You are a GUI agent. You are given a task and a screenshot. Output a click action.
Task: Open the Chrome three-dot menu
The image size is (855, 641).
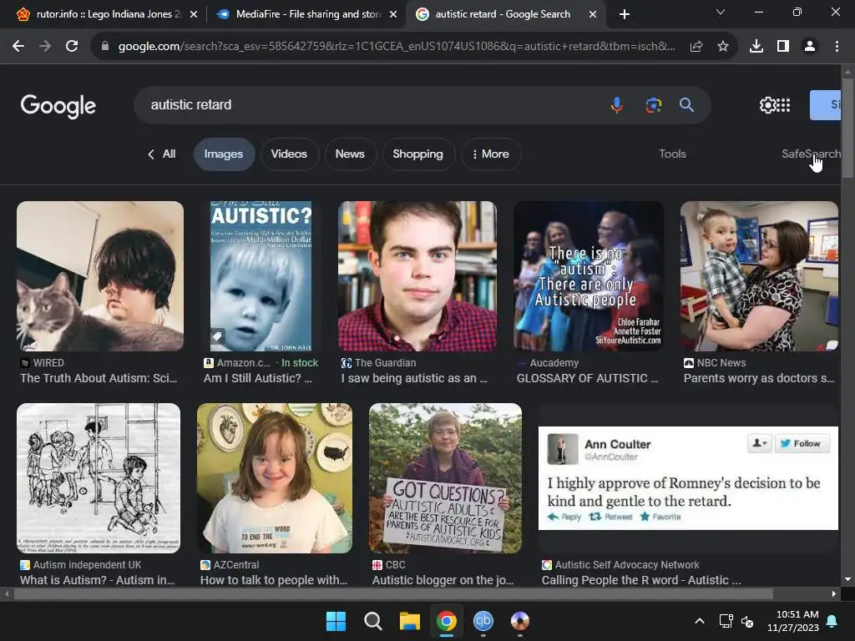(x=837, y=47)
